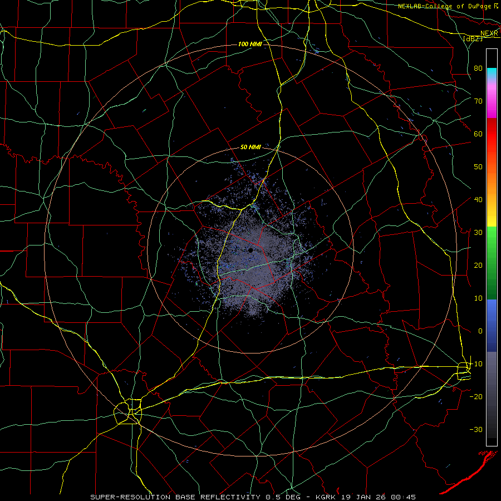Click the NEXR label above the dBZ unit
The width and height of the screenshot is (501, 501).
click(489, 33)
